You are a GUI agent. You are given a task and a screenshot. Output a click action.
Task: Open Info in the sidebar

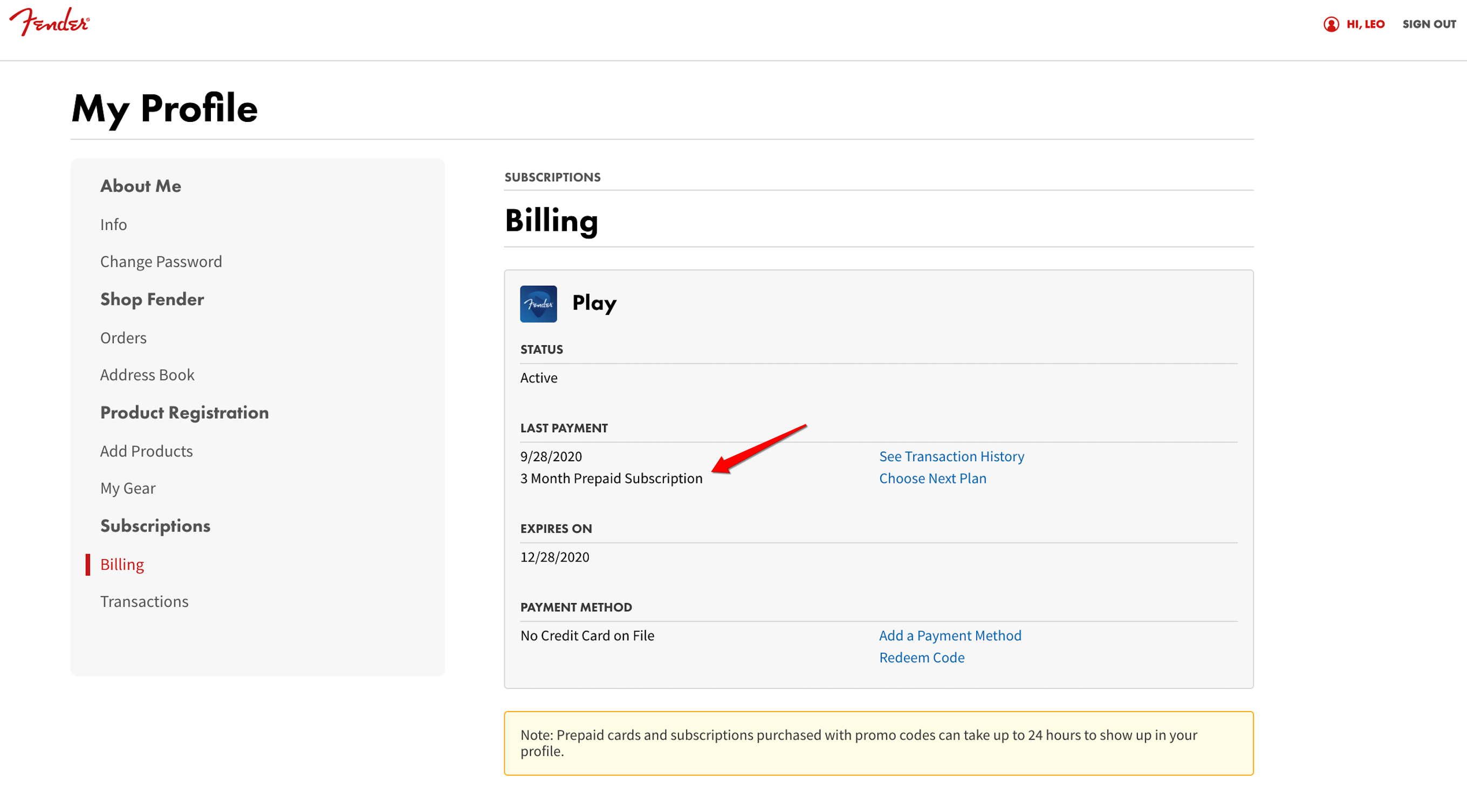pyautogui.click(x=113, y=224)
